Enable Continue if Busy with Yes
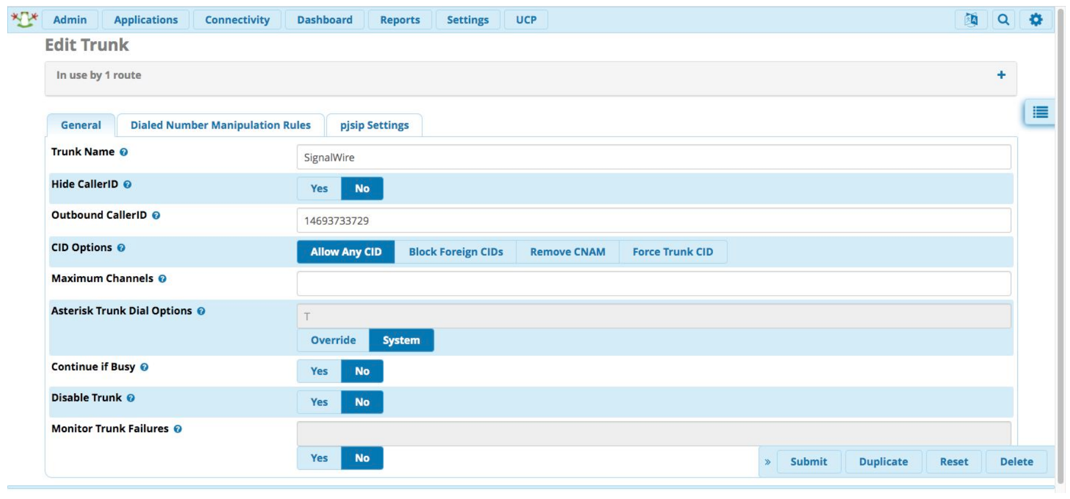Viewport: 1070px width, 499px height. pyautogui.click(x=319, y=371)
